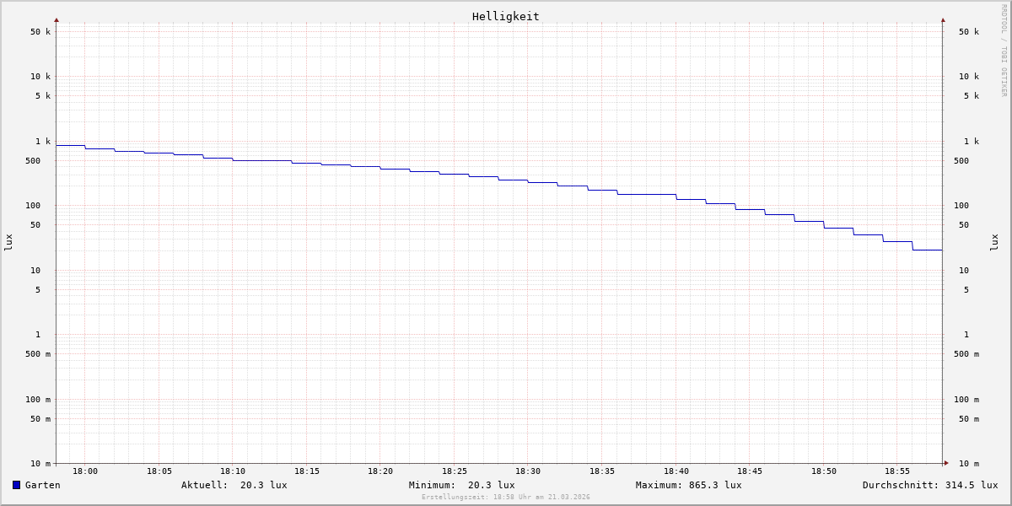1012x506 pixels.
Task: Click the "Durchschnitt: 314.5 lux" value
Action: pos(930,485)
